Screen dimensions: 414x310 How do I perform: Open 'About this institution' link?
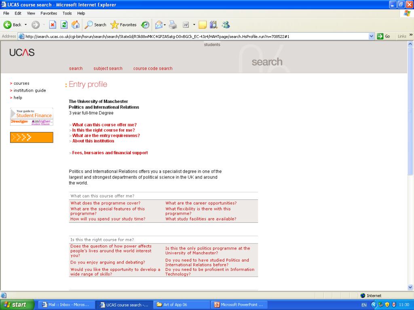[x=93, y=141]
